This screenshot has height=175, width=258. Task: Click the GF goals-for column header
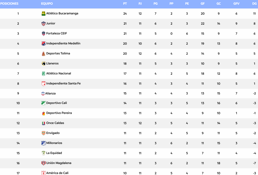[x=203, y=4]
